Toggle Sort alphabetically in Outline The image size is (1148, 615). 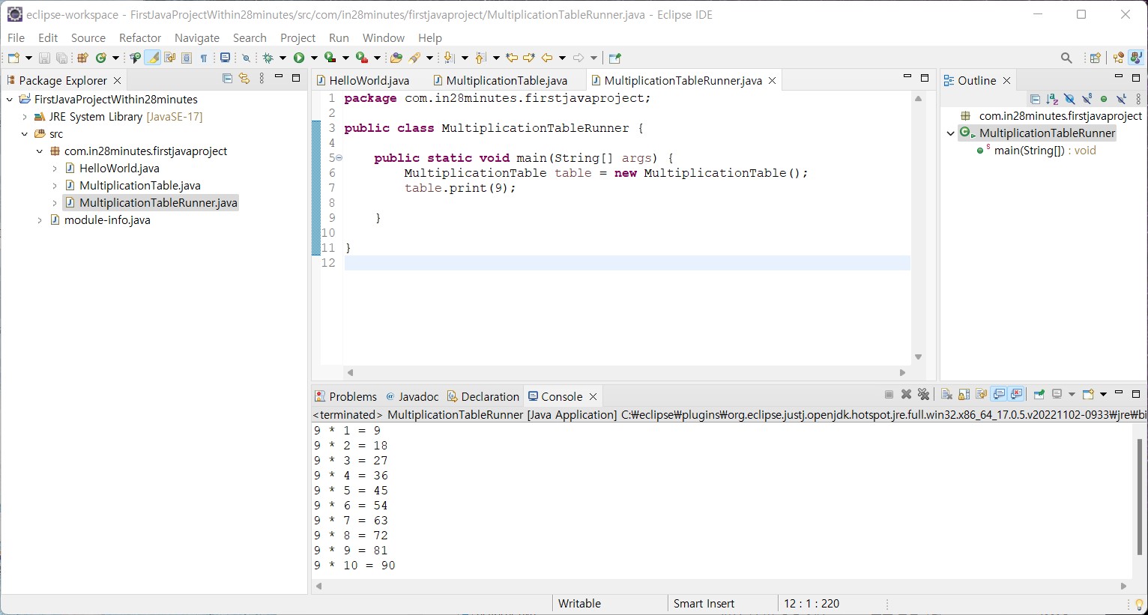coord(1052,99)
